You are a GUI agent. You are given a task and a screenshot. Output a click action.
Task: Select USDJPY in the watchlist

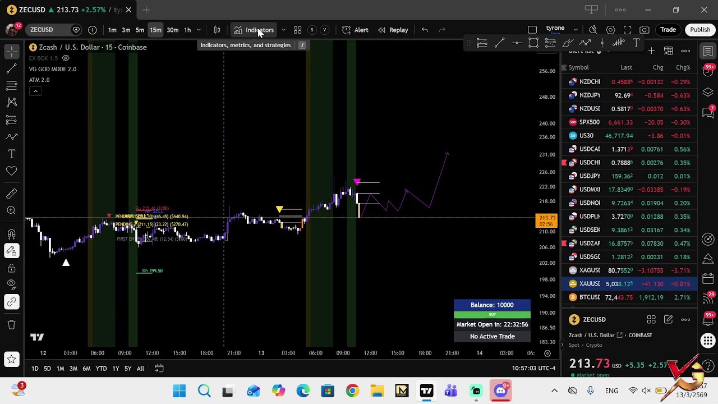point(629,176)
